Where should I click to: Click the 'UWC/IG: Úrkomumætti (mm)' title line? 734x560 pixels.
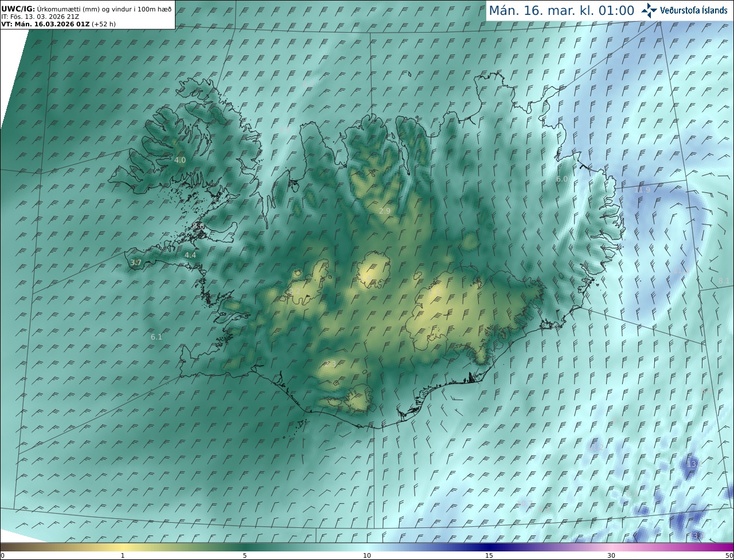(x=86, y=9)
